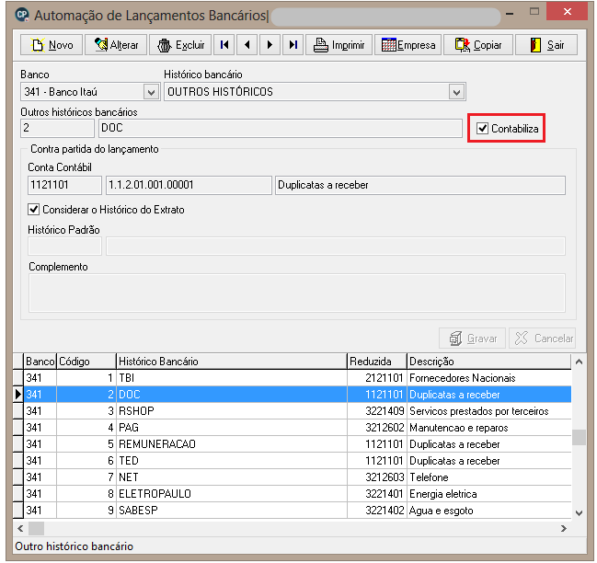
Task: Uncheck the Contabiliza checkbox
Action: click(x=482, y=129)
